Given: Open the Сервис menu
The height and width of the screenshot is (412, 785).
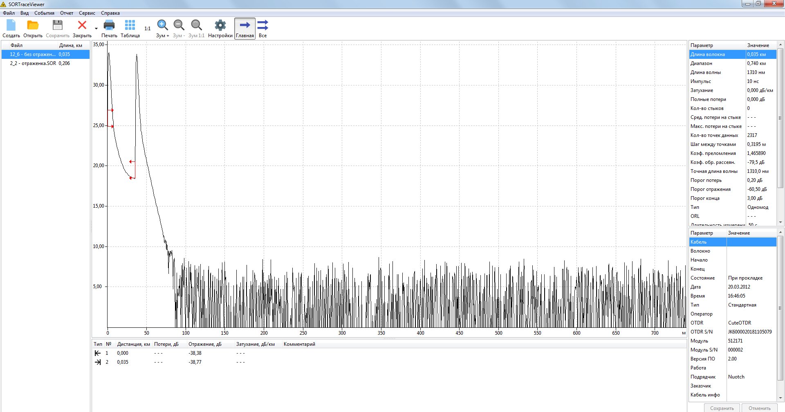Looking at the screenshot, I should (x=87, y=13).
